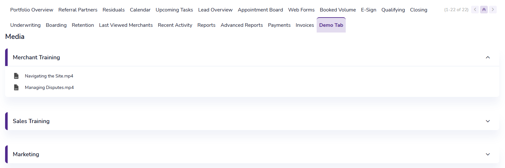505x168 pixels.
Task: Open the E-Sign tab
Action: (368, 10)
